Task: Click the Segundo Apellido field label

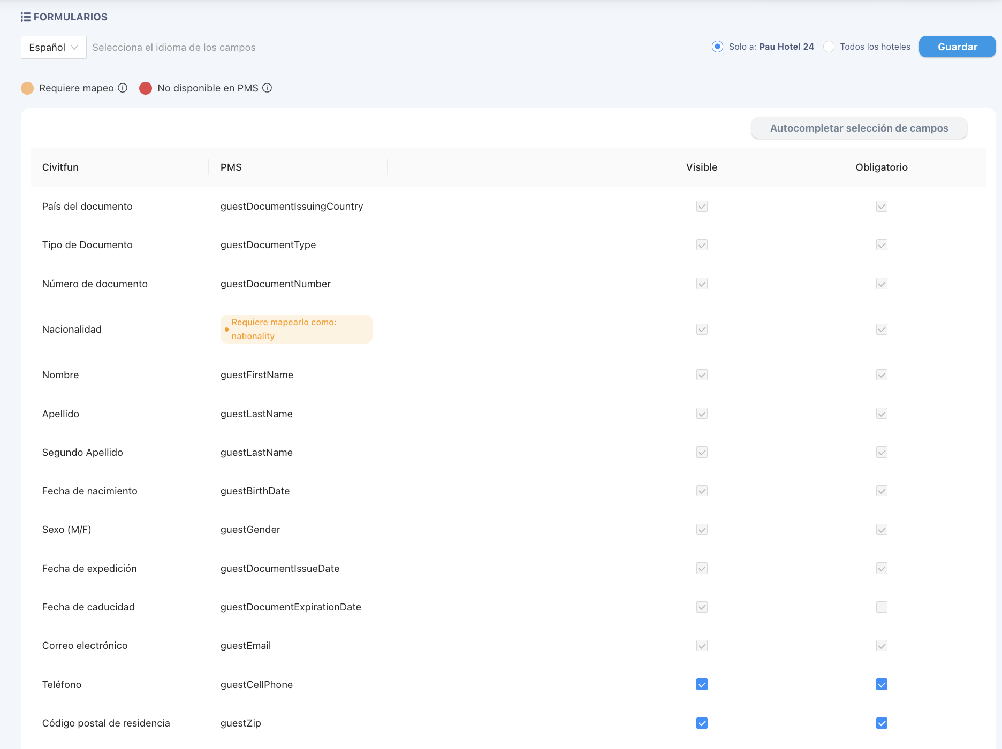Action: (82, 453)
